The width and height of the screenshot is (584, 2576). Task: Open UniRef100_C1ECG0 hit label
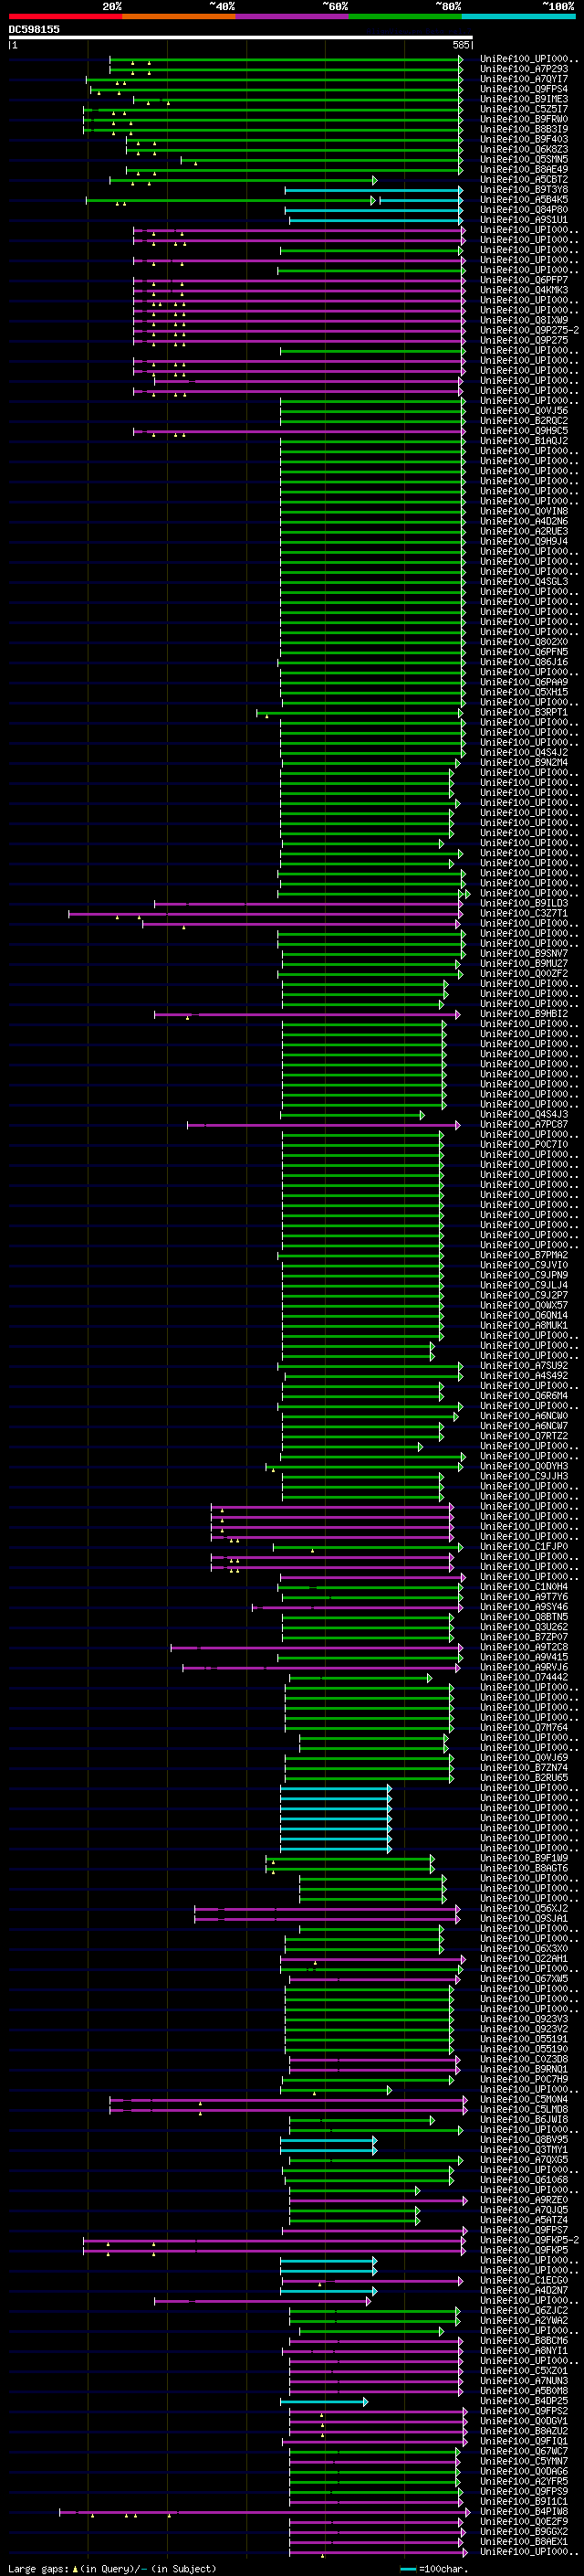524,2280
